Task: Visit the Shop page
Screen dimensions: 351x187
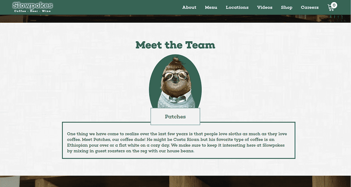Action: click(x=287, y=7)
